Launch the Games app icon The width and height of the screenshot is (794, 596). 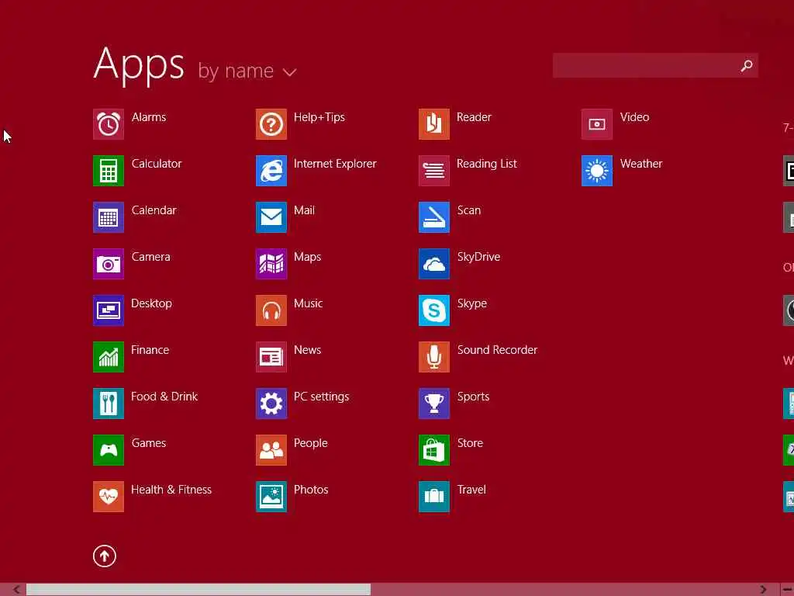pos(109,450)
